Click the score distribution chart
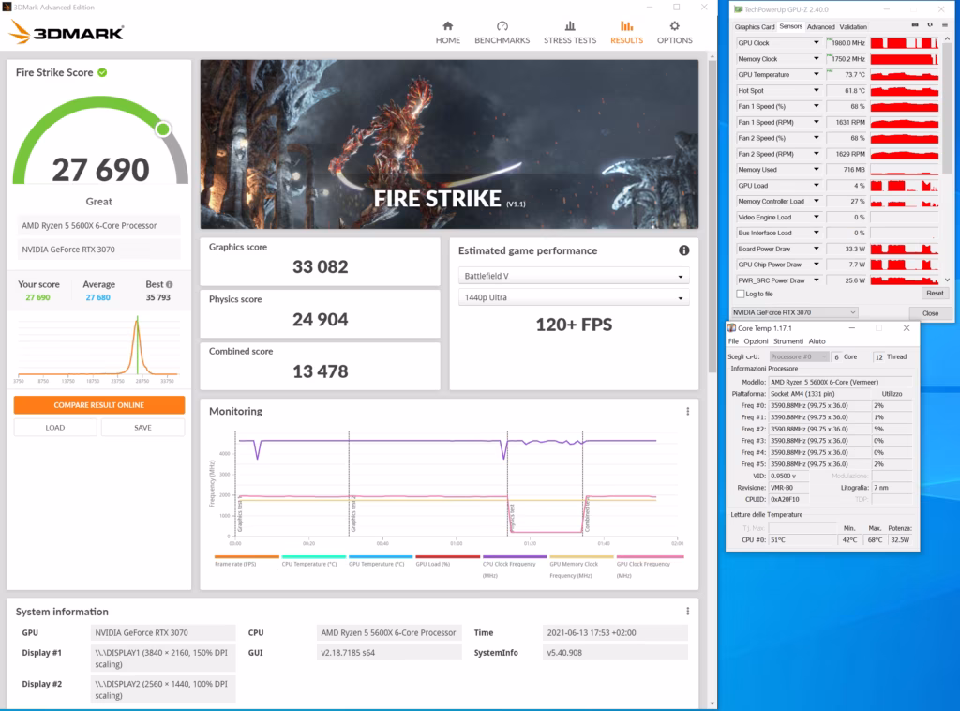 [x=98, y=348]
